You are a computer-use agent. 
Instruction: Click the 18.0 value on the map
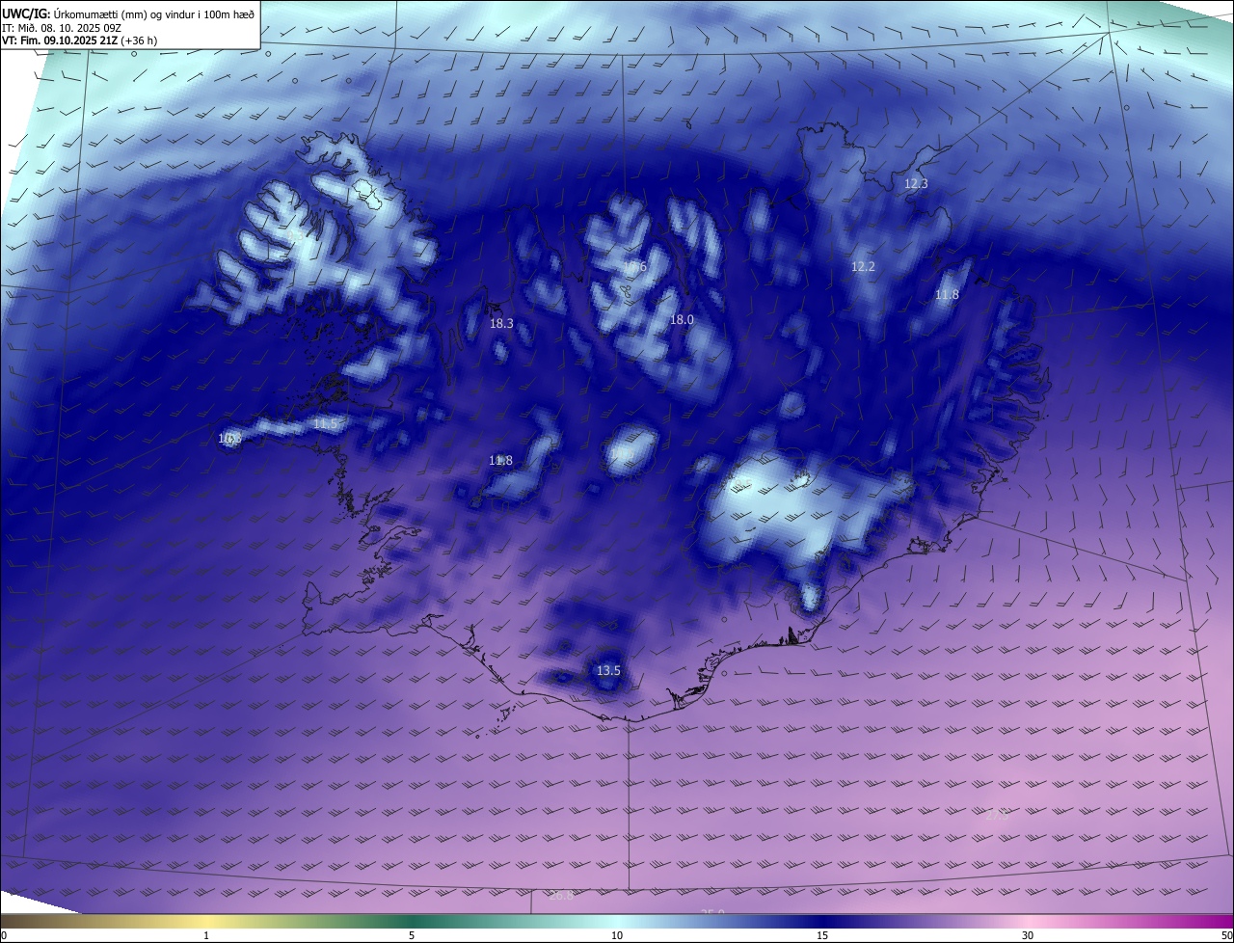pos(682,319)
